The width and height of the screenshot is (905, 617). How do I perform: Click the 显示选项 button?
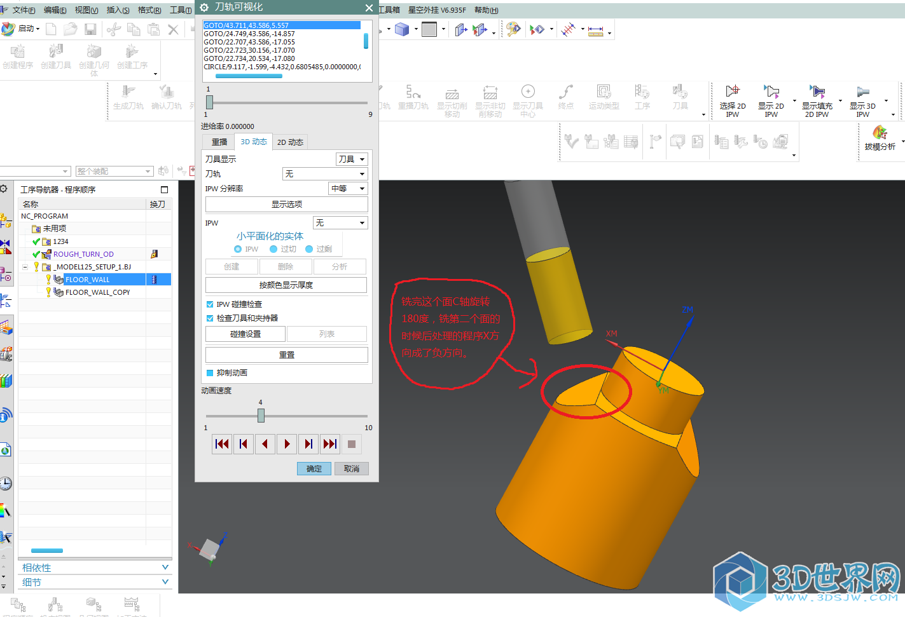[287, 205]
